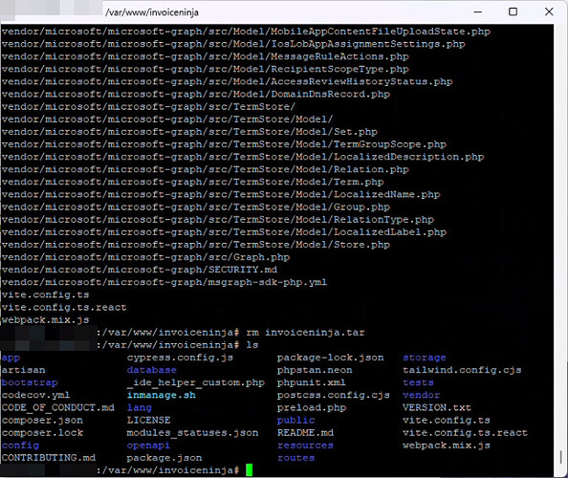This screenshot has height=478, width=568.
Task: Click the 'database' directory entry
Action: click(x=151, y=370)
